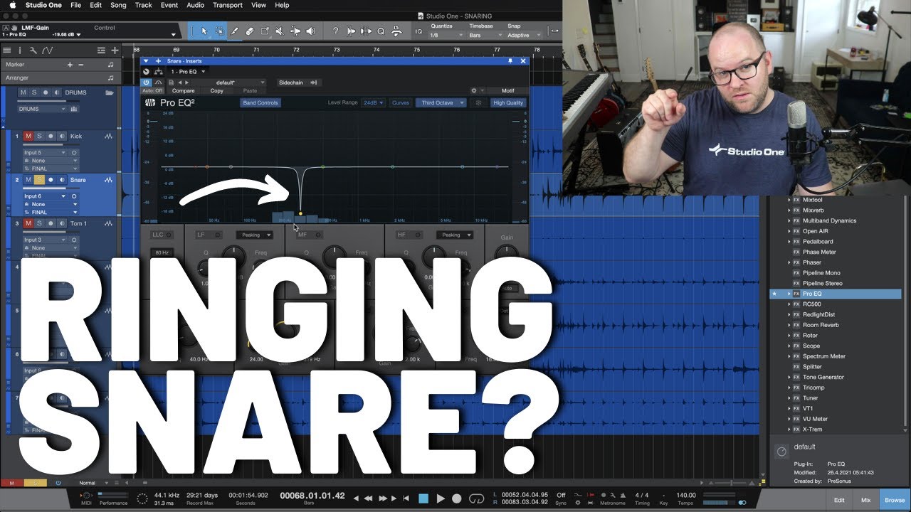Stop playback with the square button
The height and width of the screenshot is (512, 911).
(423, 498)
